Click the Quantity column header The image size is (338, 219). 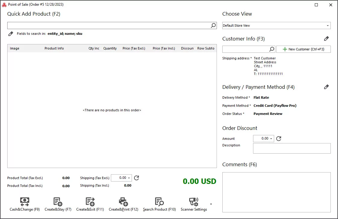click(x=110, y=48)
